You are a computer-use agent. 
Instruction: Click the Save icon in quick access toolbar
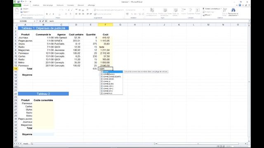point(18,2)
